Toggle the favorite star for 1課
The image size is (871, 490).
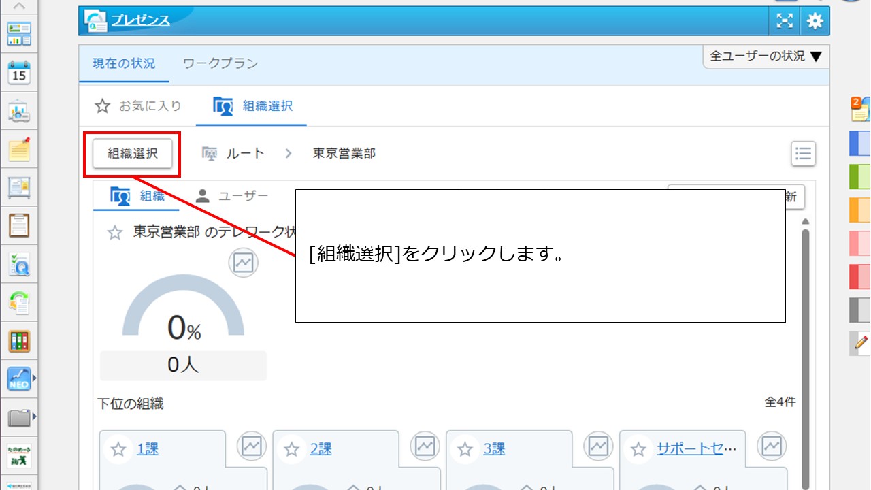tap(119, 449)
